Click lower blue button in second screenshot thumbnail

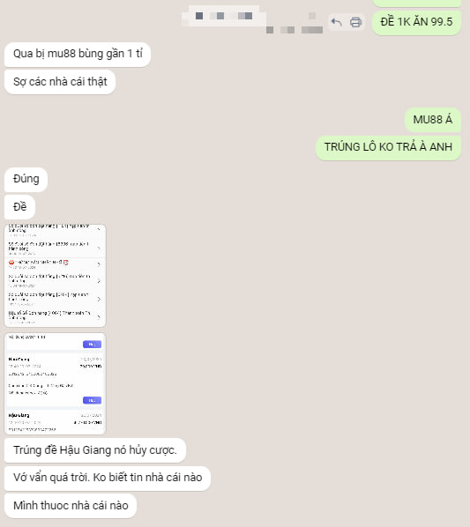(x=92, y=400)
